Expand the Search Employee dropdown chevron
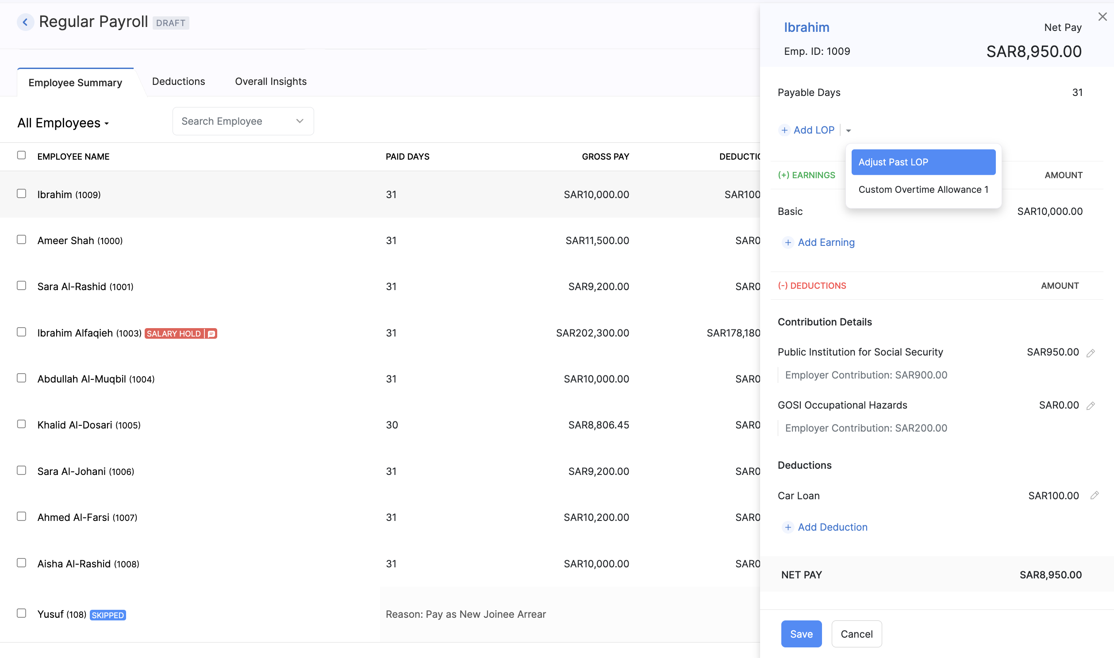This screenshot has width=1114, height=658. coord(300,121)
